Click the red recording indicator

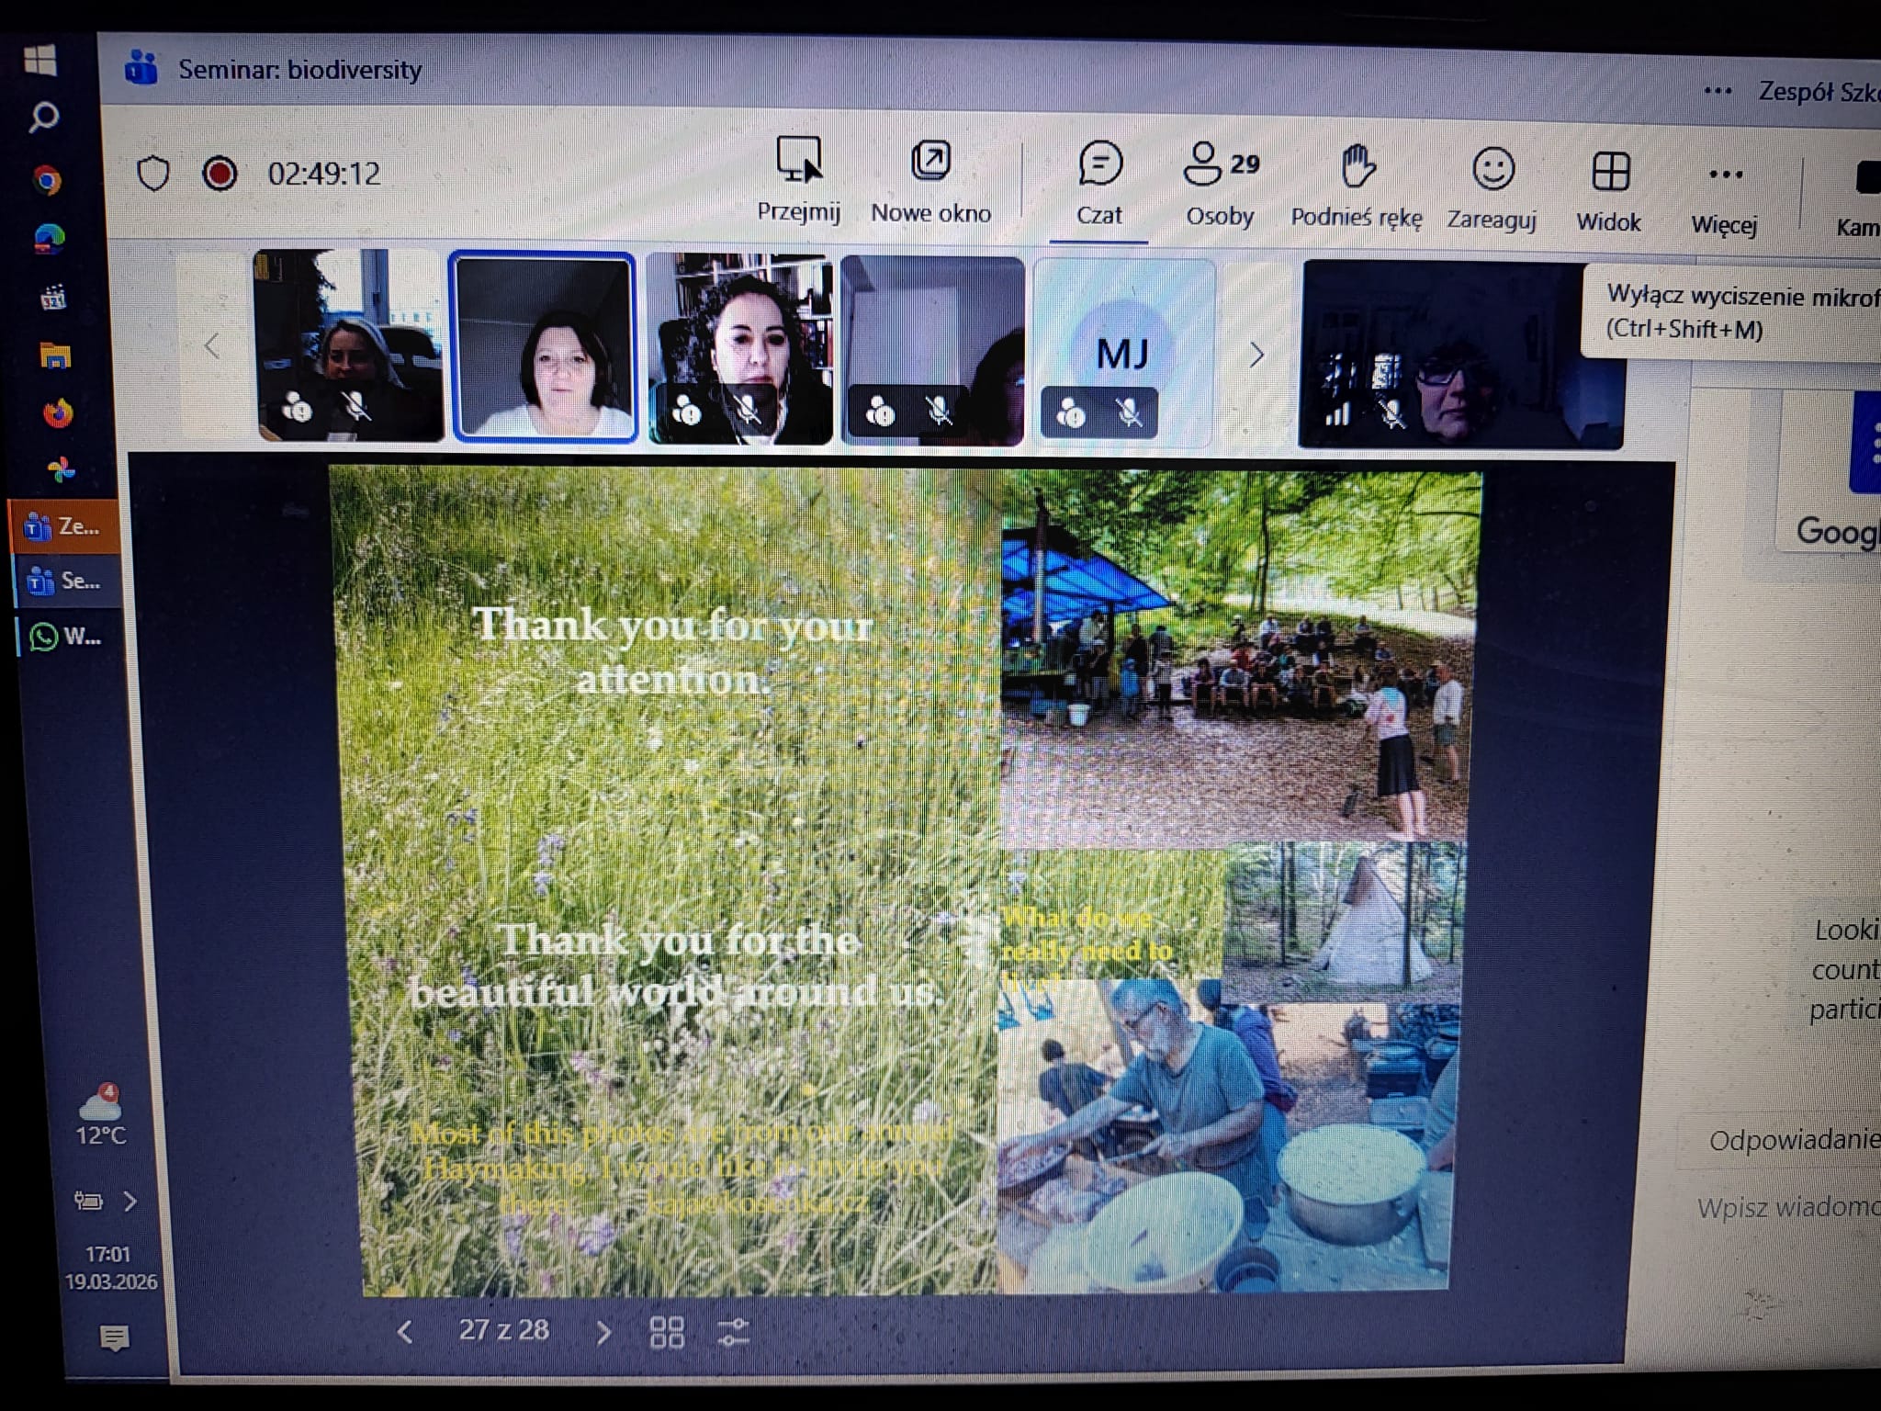tap(220, 174)
